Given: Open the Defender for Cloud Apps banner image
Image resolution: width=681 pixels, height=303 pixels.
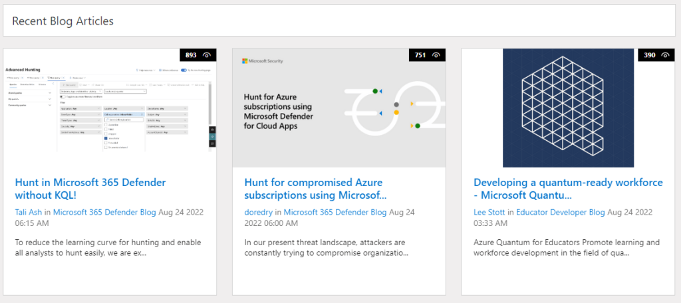Looking at the screenshot, I should pyautogui.click(x=339, y=108).
